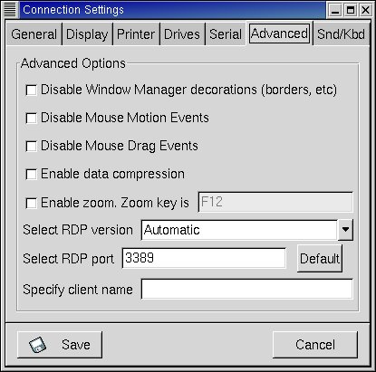Close the Connection Settings dialog

coord(366,10)
